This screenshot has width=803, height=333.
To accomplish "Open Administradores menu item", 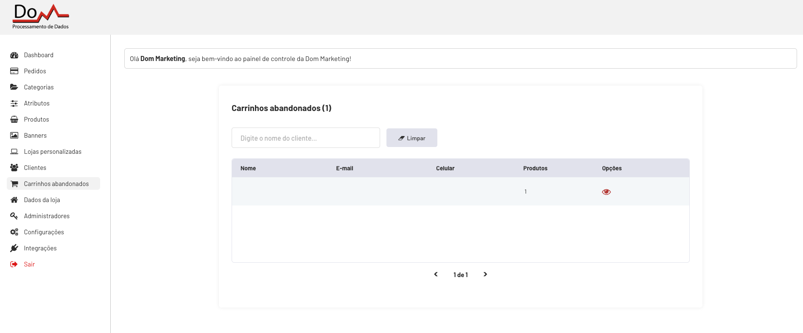I will coord(47,216).
